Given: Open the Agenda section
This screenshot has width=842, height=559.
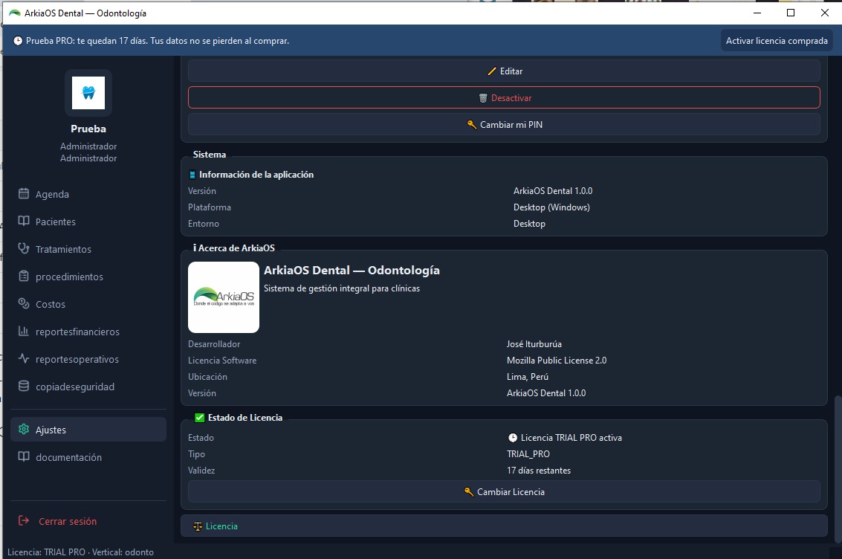Looking at the screenshot, I should coord(88,194).
